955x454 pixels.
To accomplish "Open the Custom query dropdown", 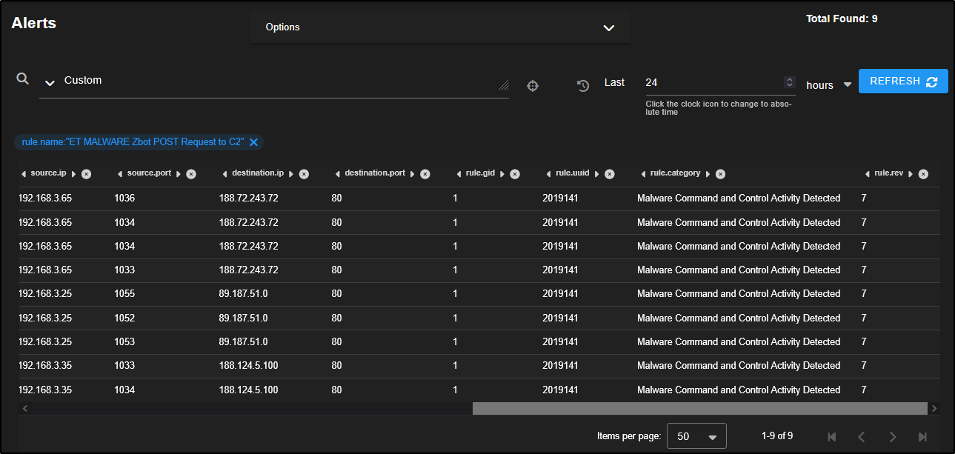I will coord(50,82).
